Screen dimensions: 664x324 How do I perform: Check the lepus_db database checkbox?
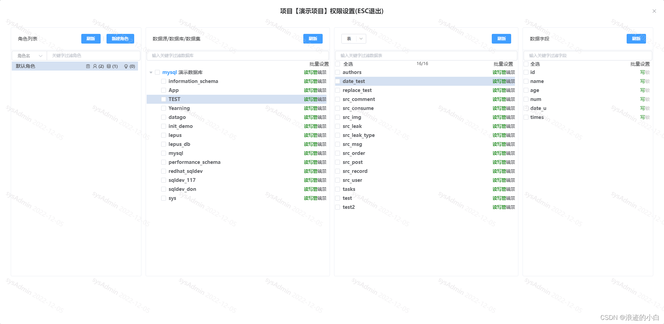tap(164, 144)
